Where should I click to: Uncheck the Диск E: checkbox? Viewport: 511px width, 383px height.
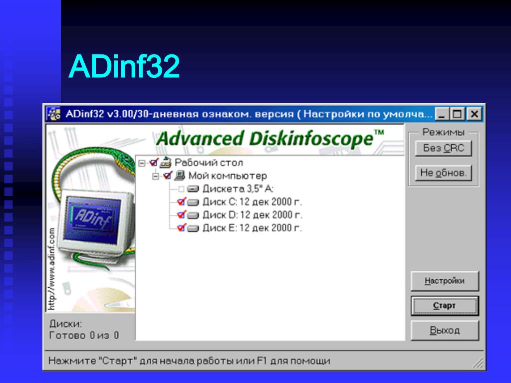(181, 228)
